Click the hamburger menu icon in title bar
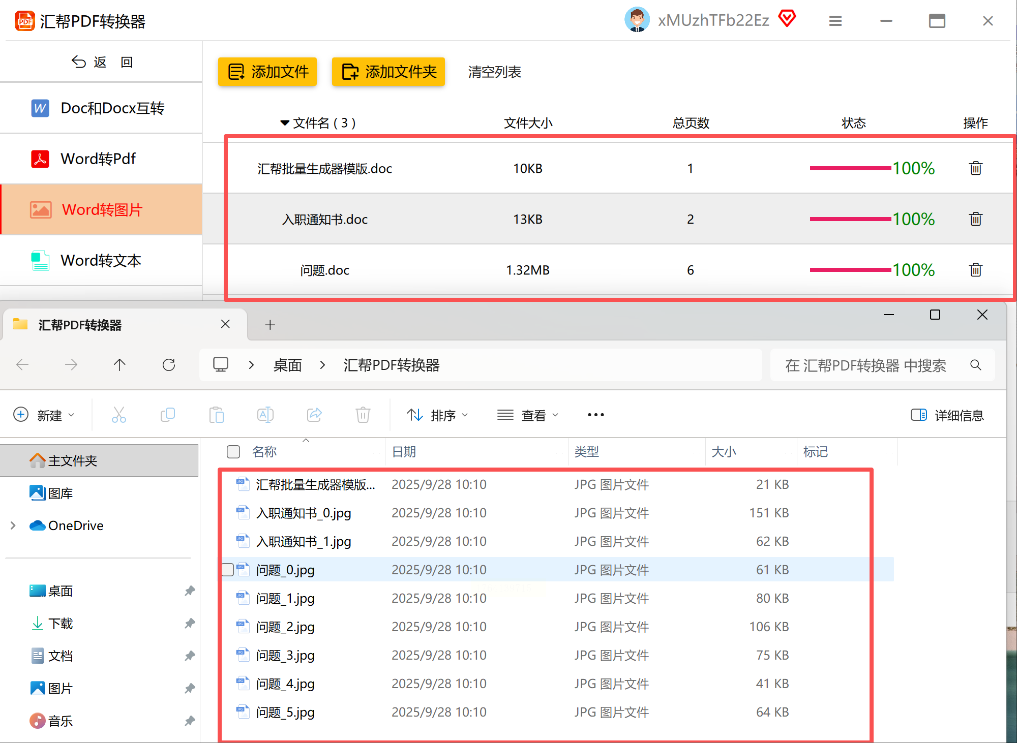Screen dimensions: 1017x743 click(835, 21)
